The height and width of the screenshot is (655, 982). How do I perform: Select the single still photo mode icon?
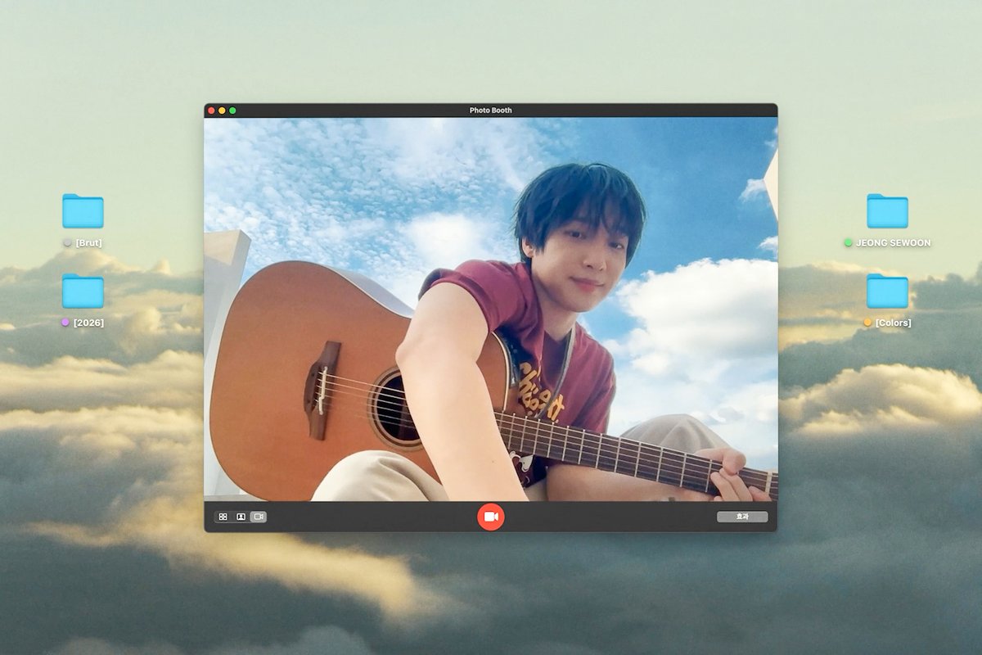coord(241,517)
